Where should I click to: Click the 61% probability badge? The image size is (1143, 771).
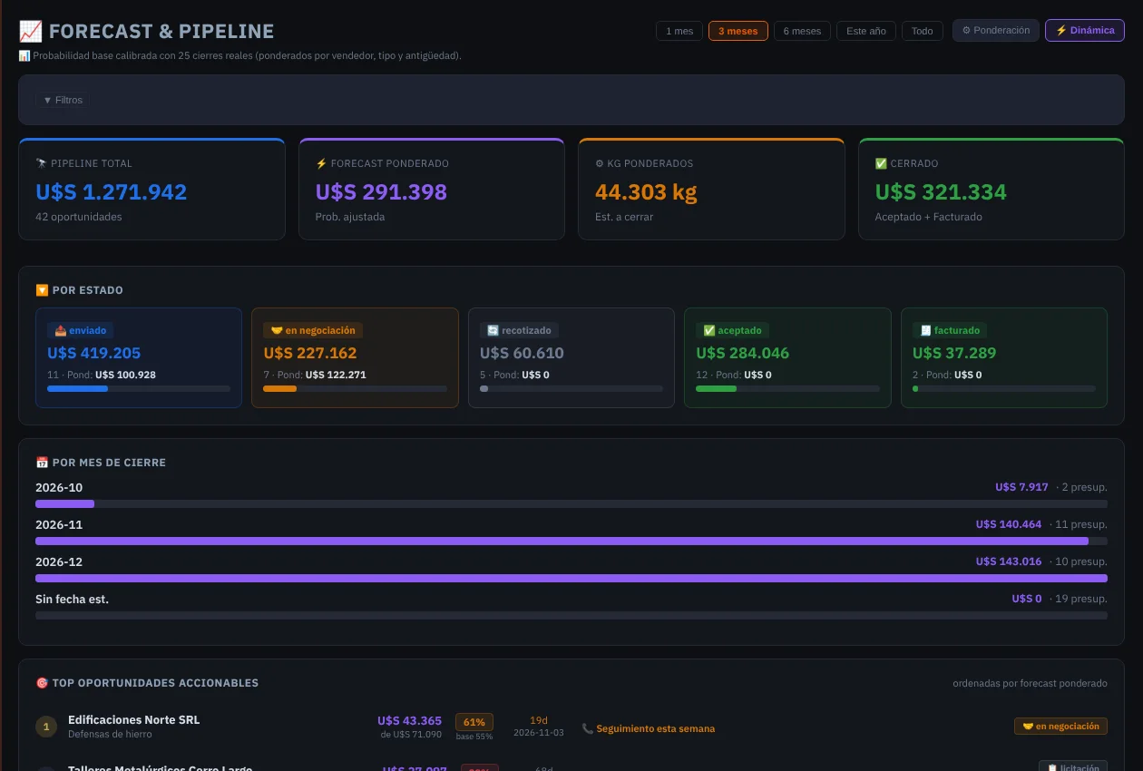[474, 722]
